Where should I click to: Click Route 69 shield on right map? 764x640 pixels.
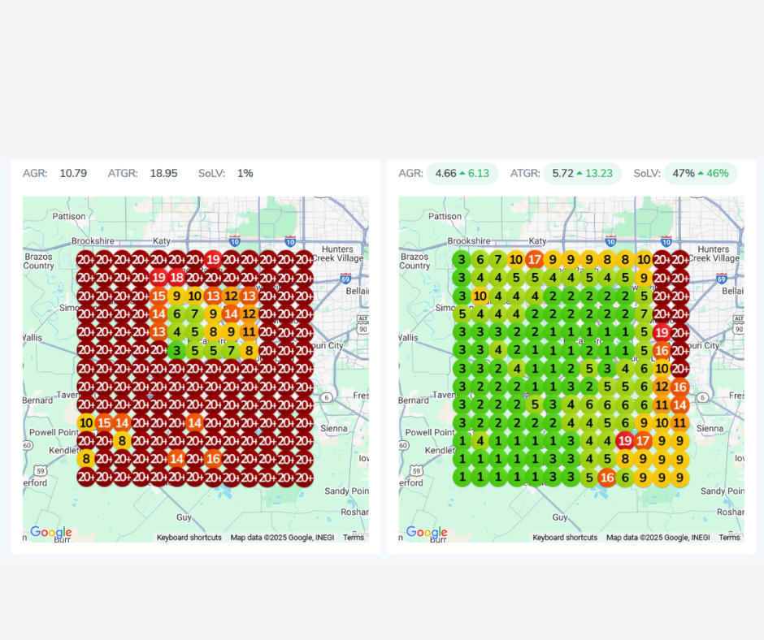(722, 278)
